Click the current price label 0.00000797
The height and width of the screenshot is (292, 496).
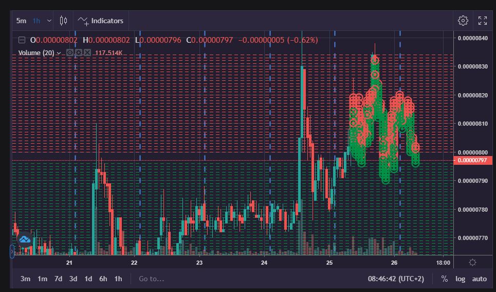click(472, 161)
